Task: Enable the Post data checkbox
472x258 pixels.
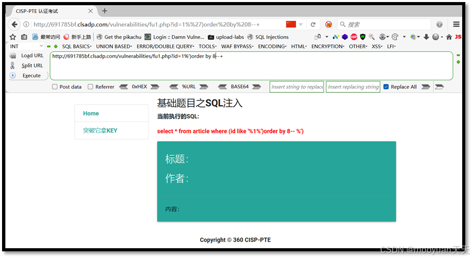Action: click(x=55, y=87)
